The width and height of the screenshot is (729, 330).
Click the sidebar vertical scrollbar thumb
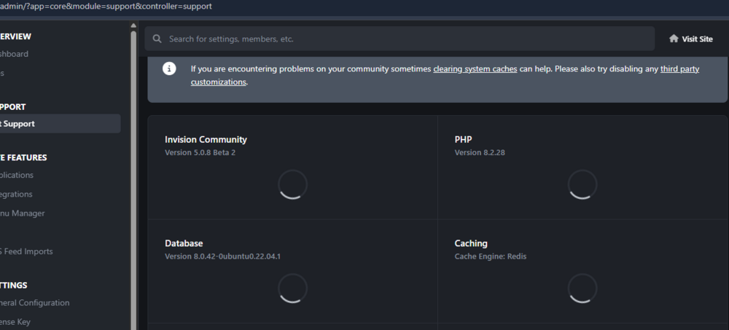[133, 181]
